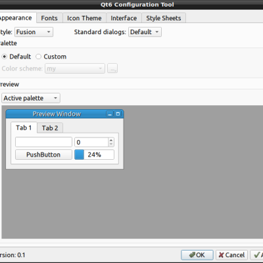Select the Custom palette radio button
Screen dimensions: 263x263
click(51, 57)
